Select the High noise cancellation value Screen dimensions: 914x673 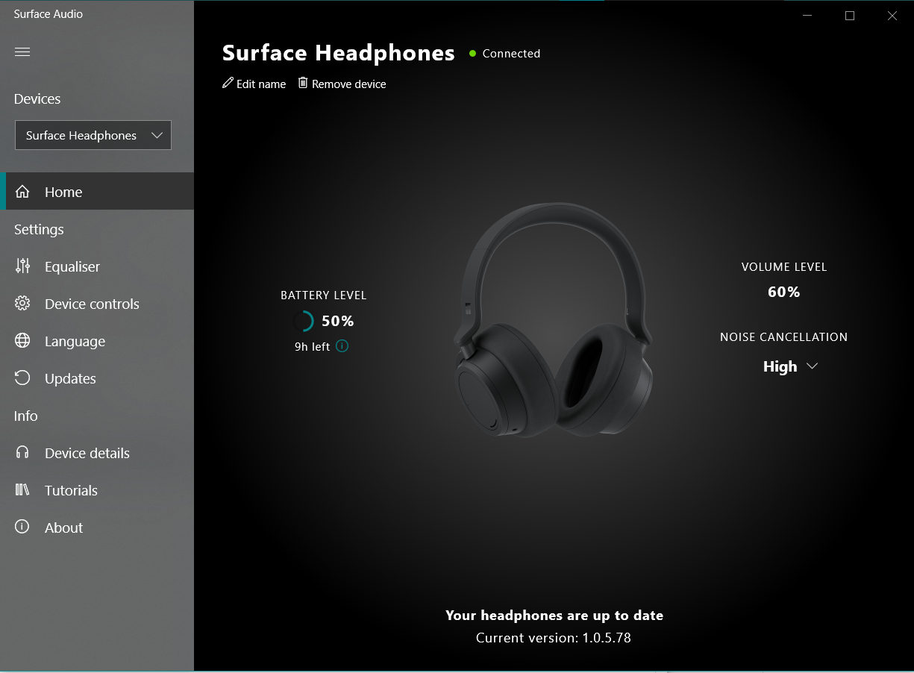(780, 366)
